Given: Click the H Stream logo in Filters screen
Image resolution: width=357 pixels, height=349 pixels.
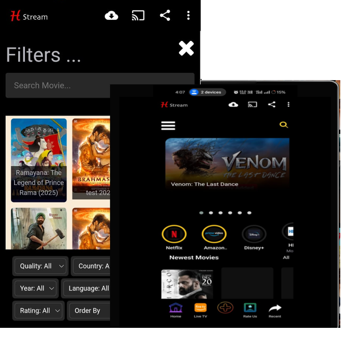Looking at the screenshot, I should pos(29,16).
